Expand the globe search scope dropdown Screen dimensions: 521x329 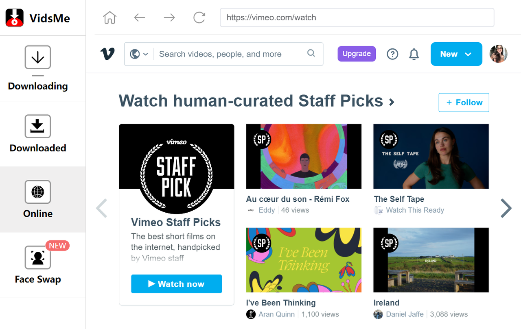139,54
